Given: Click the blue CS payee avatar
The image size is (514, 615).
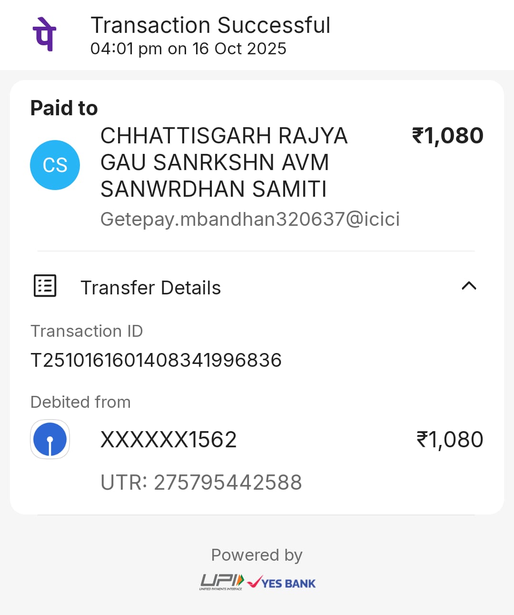Looking at the screenshot, I should pyautogui.click(x=55, y=165).
